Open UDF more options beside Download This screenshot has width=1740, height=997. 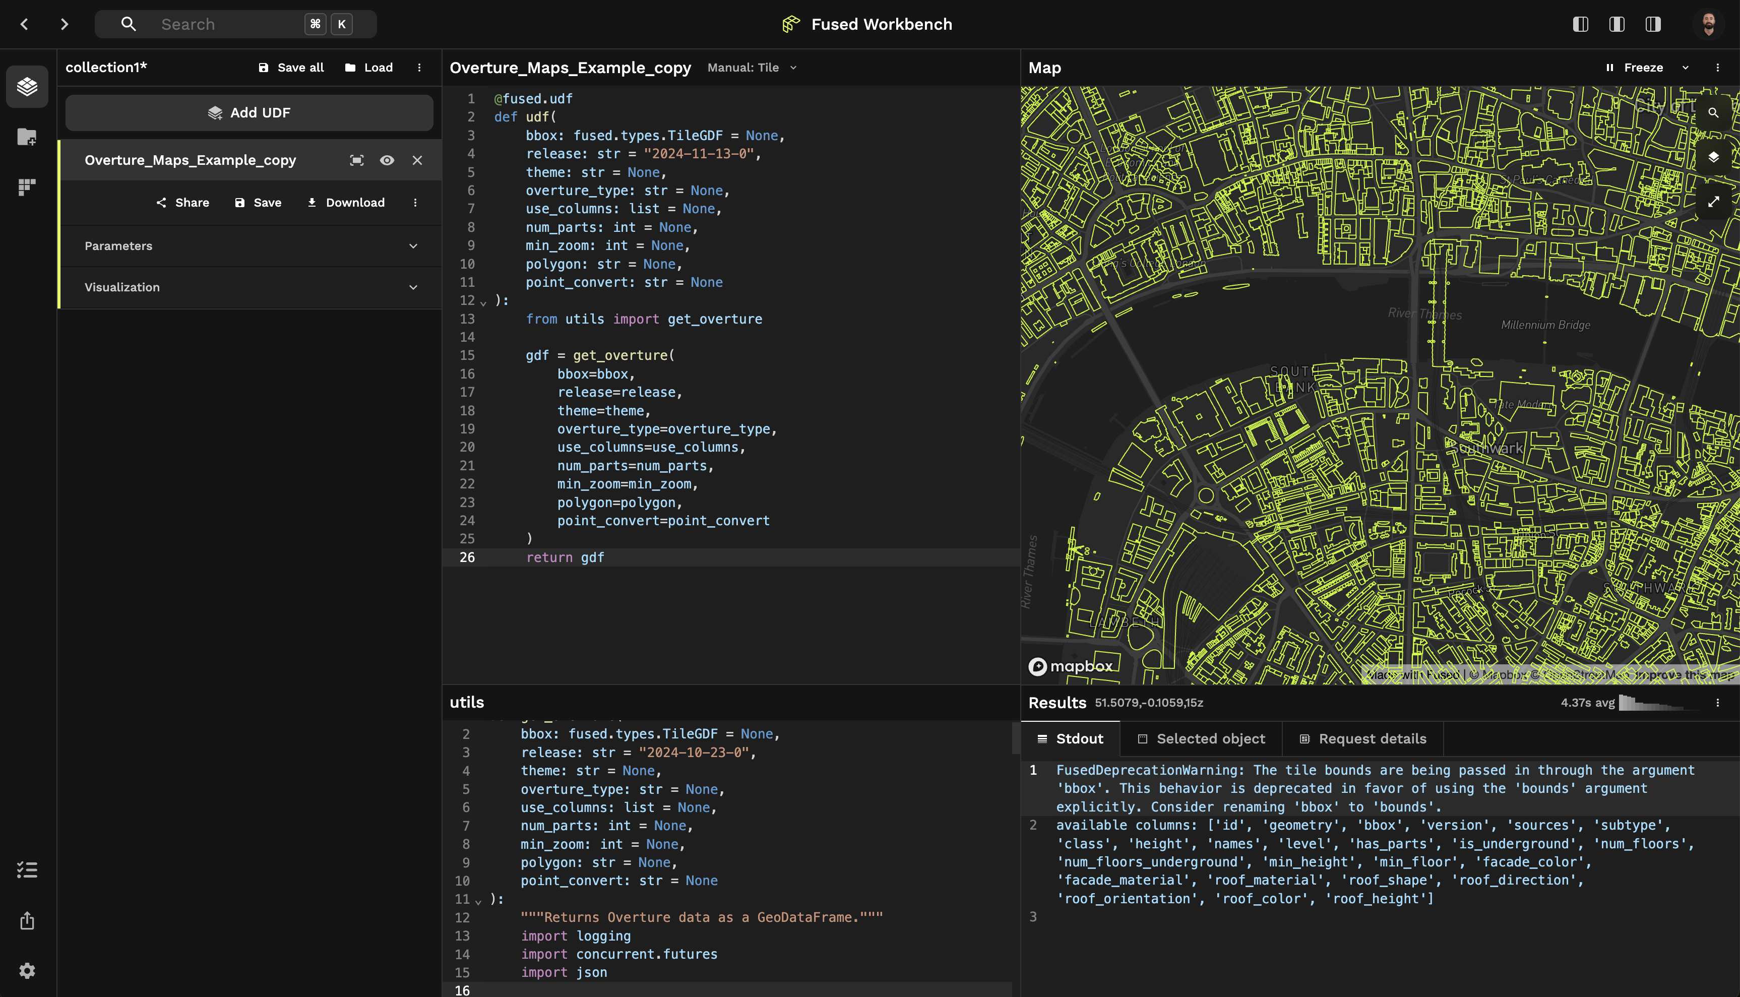coord(415,203)
